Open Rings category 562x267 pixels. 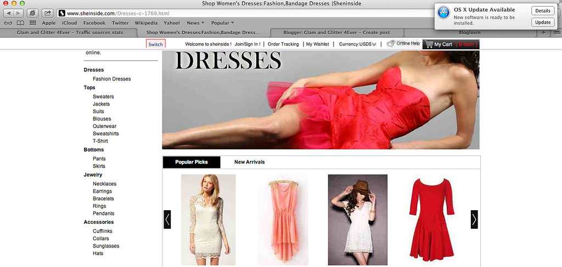tap(99, 206)
